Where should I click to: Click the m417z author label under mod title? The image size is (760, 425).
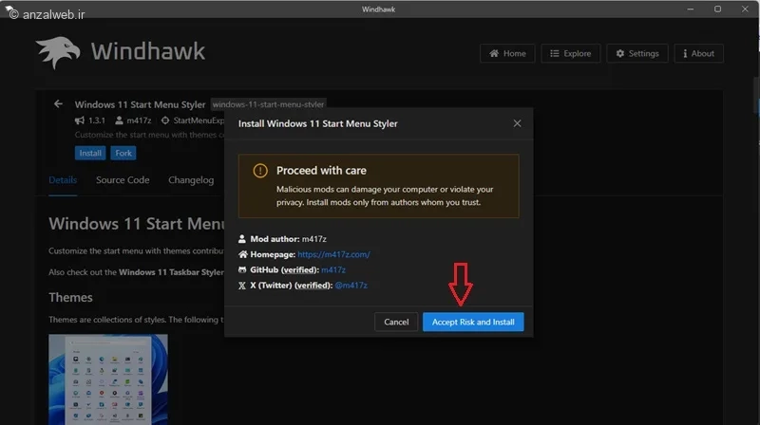(132, 120)
